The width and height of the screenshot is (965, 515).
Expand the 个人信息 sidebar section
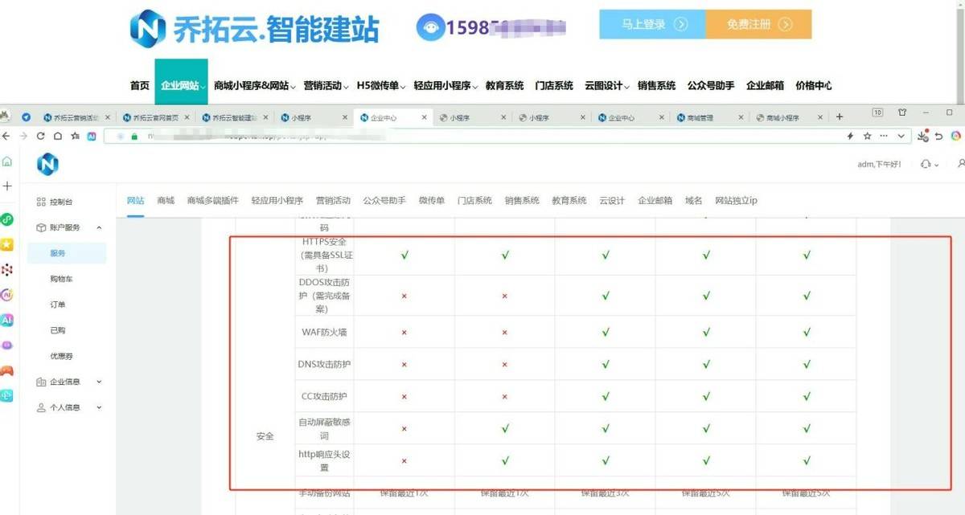[x=99, y=408]
